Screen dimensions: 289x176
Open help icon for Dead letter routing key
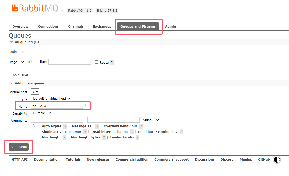pos(181,132)
